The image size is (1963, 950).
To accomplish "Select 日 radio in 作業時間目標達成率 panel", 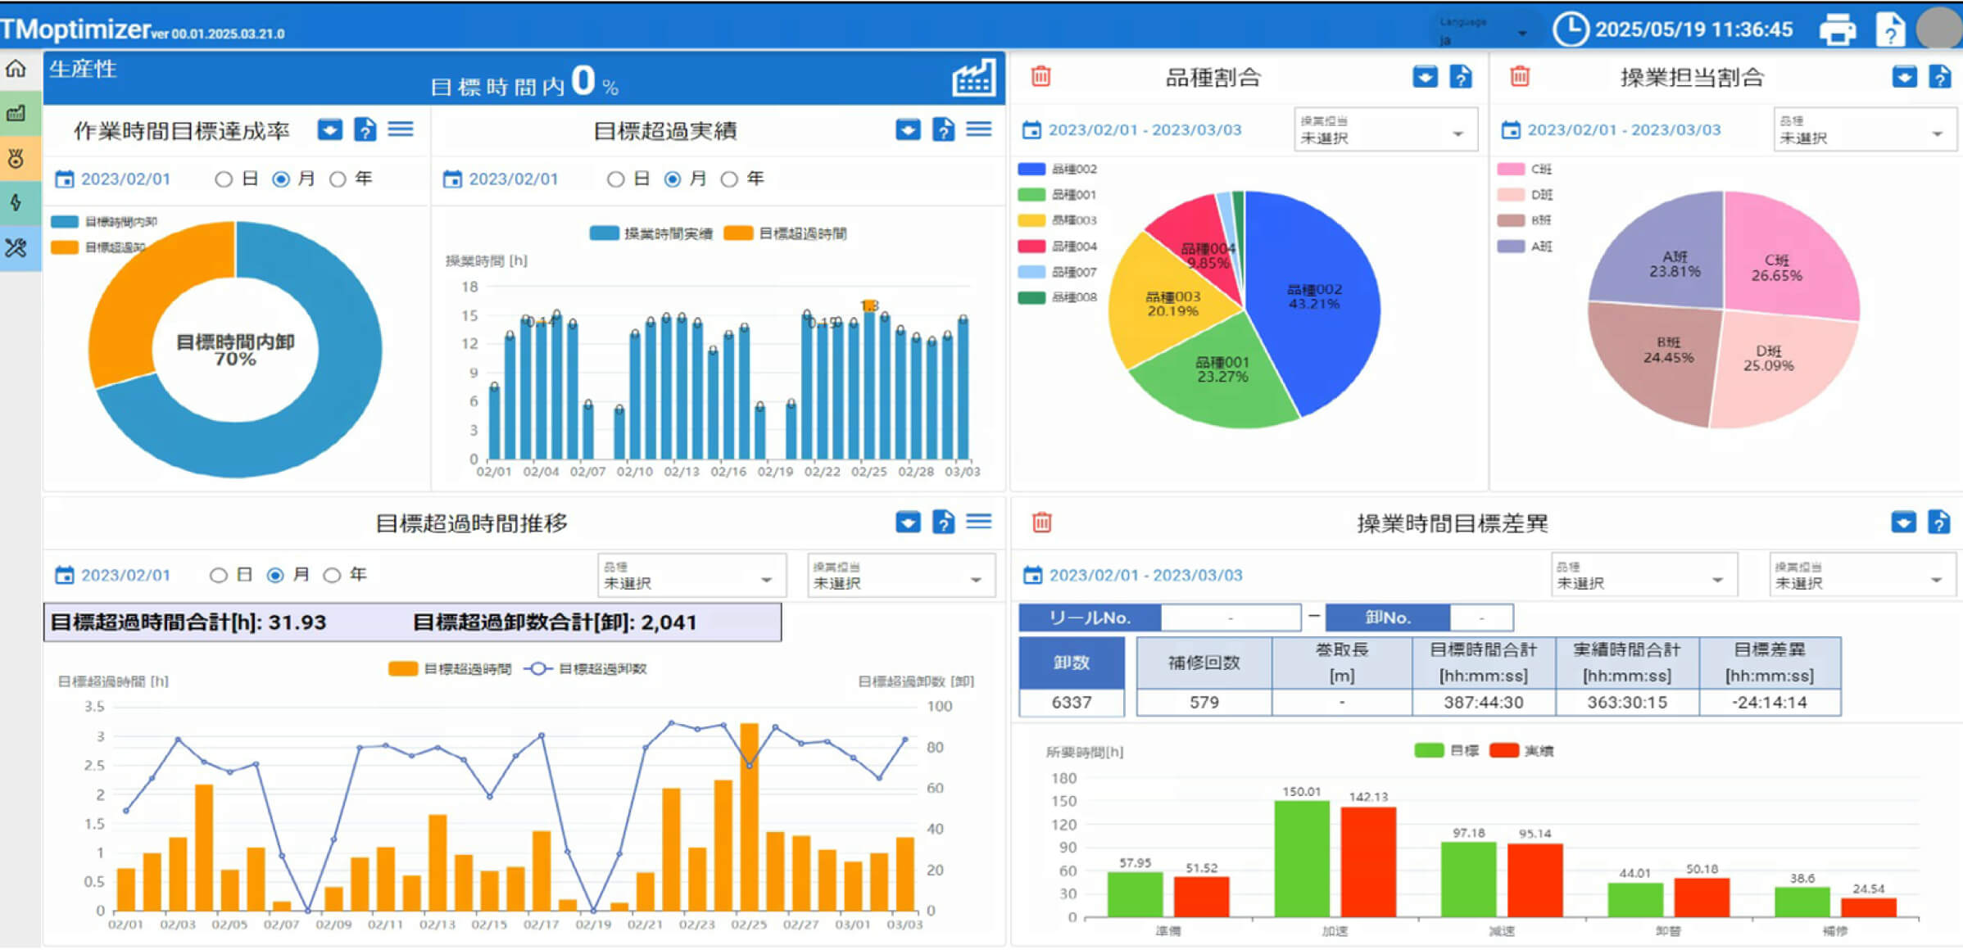I will click(x=224, y=179).
